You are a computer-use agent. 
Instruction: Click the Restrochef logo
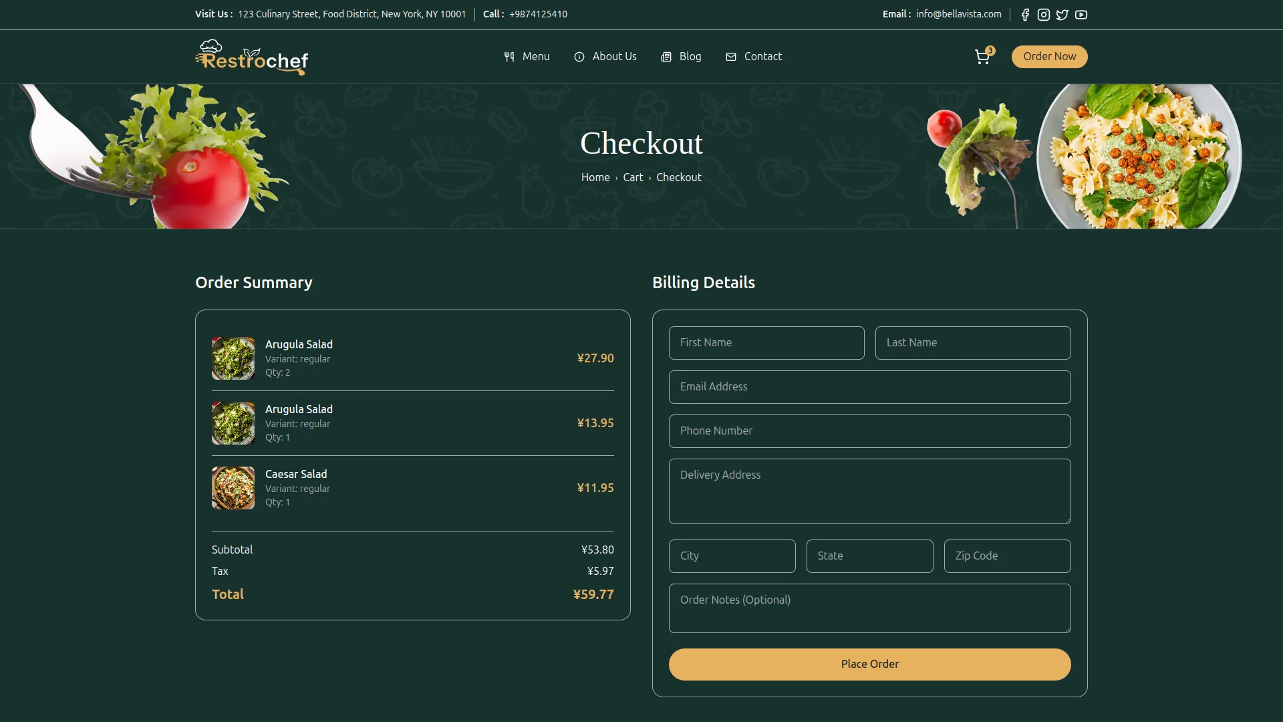point(252,57)
